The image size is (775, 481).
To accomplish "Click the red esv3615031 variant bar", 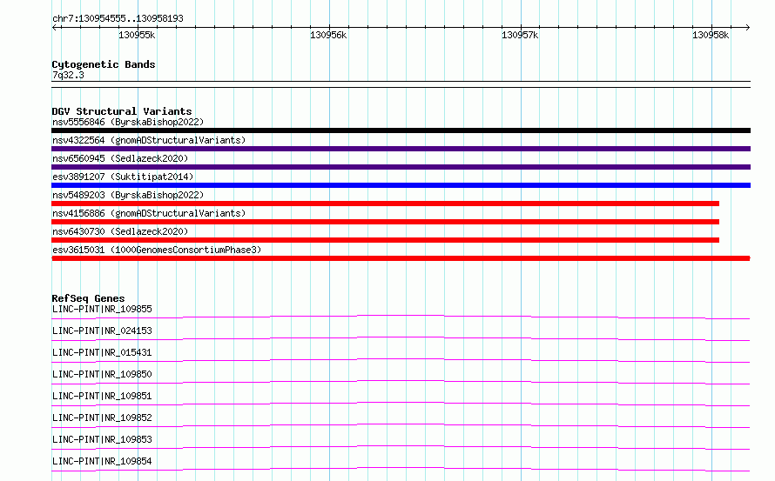I will 401,258.
